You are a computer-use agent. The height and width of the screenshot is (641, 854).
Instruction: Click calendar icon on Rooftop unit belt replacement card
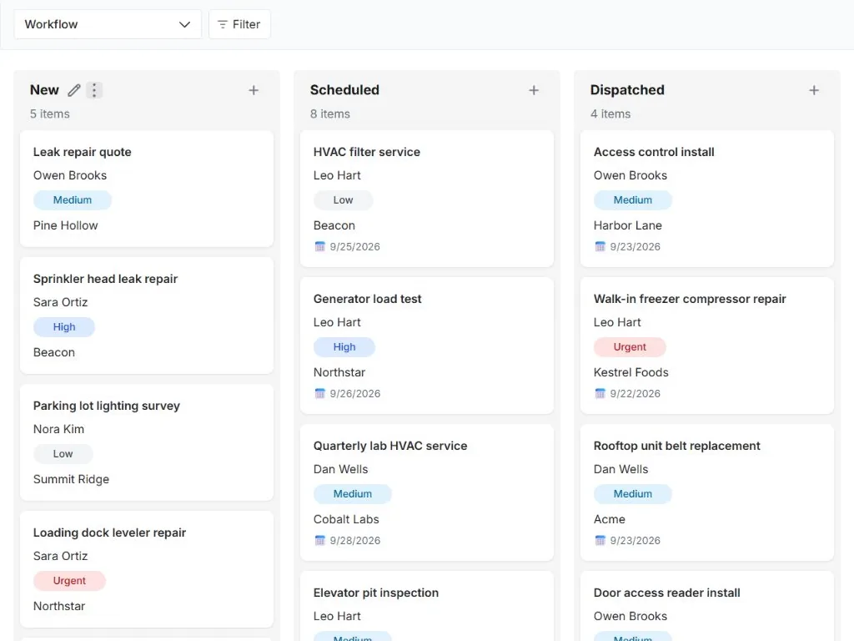point(600,540)
